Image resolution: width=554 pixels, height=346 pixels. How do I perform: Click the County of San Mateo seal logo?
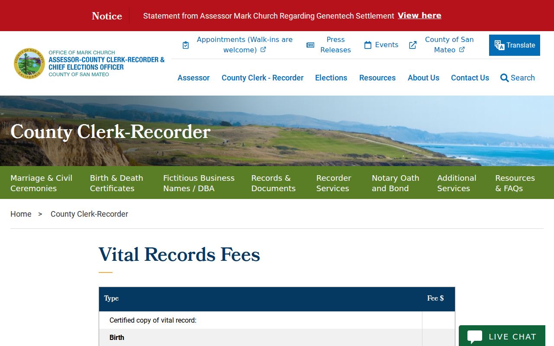pyautogui.click(x=29, y=63)
